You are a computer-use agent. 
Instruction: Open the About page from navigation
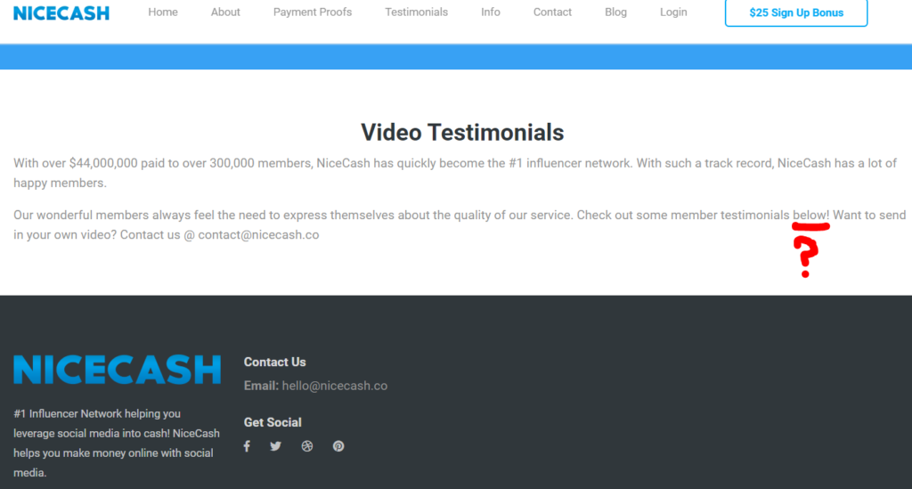pyautogui.click(x=225, y=12)
